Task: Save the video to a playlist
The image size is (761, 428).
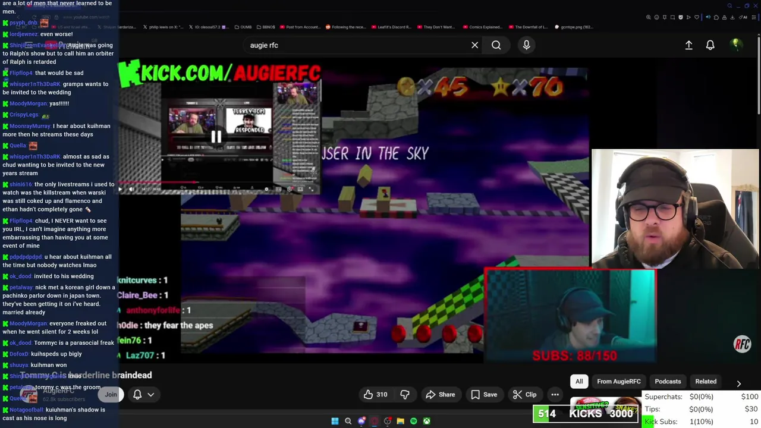Action: [x=484, y=395]
